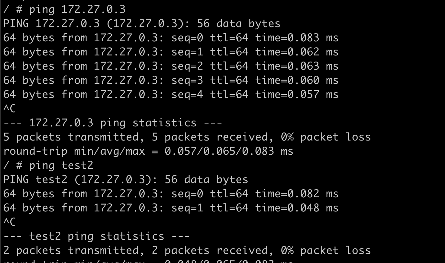
Task: Click the 'ping test2' command text
Action: (61, 165)
